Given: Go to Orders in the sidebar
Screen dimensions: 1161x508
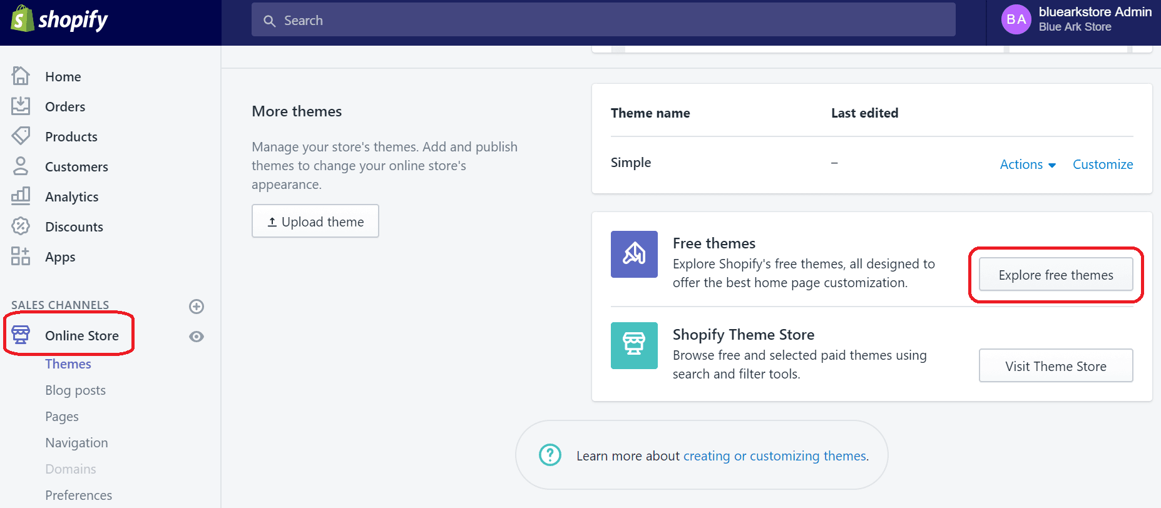Looking at the screenshot, I should pyautogui.click(x=65, y=106).
